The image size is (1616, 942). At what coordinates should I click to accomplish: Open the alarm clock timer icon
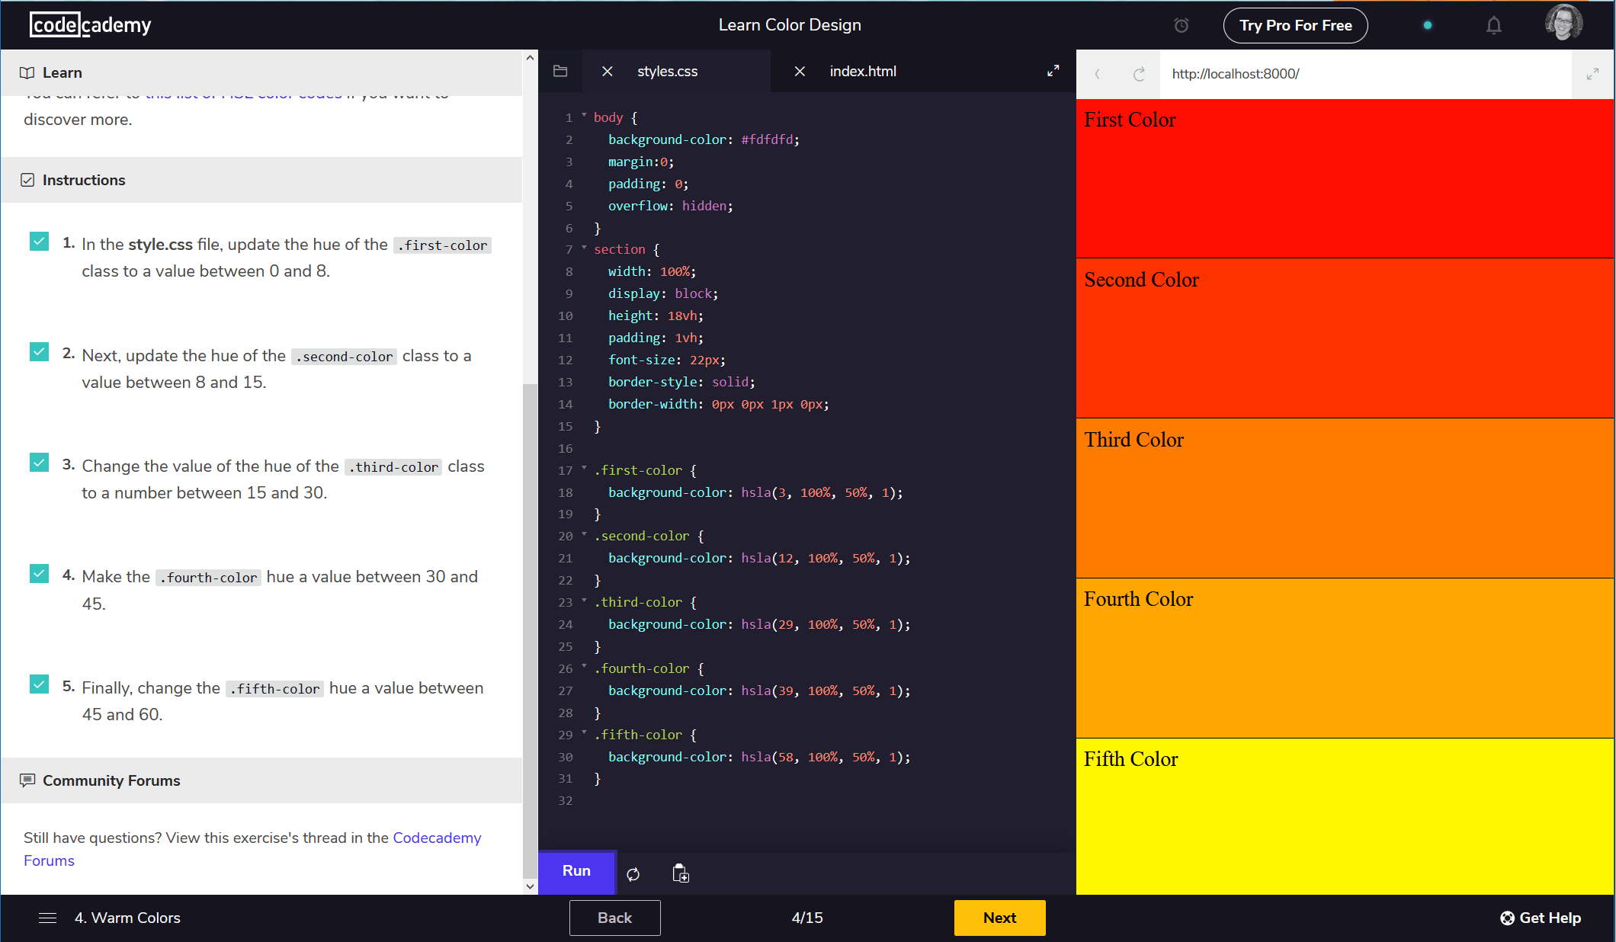pyautogui.click(x=1181, y=24)
